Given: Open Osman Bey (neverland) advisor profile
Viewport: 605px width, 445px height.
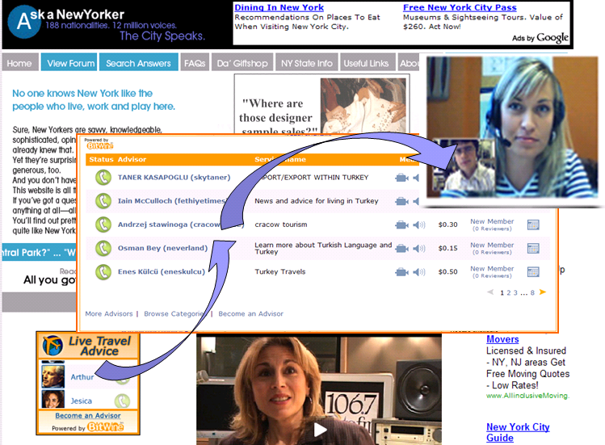Looking at the screenshot, I should (x=162, y=248).
